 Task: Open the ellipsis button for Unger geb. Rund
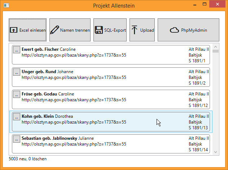[x=16, y=72]
